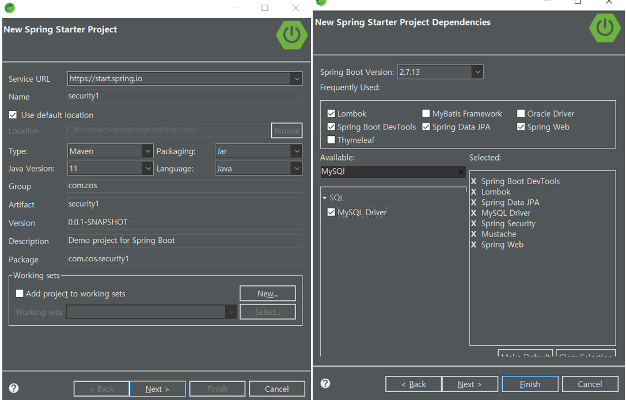Remove Spring Web from the Selected list via X

[x=473, y=245]
